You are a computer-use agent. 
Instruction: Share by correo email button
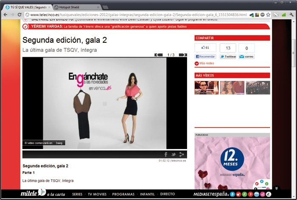(x=247, y=57)
